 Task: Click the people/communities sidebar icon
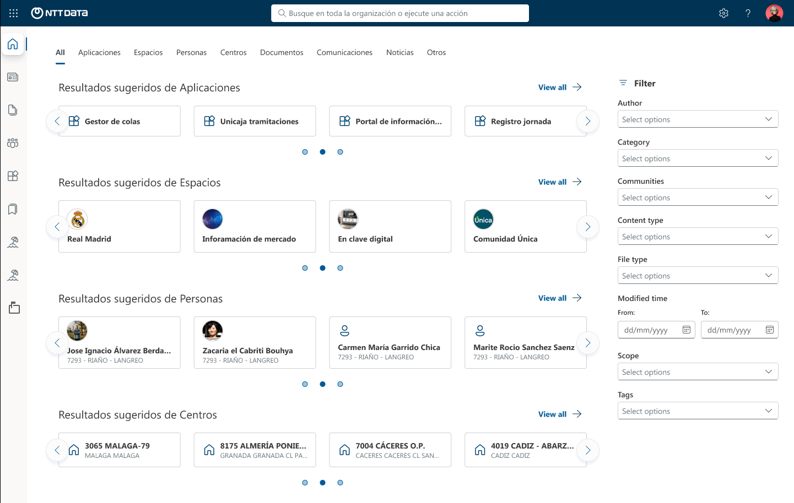(13, 143)
